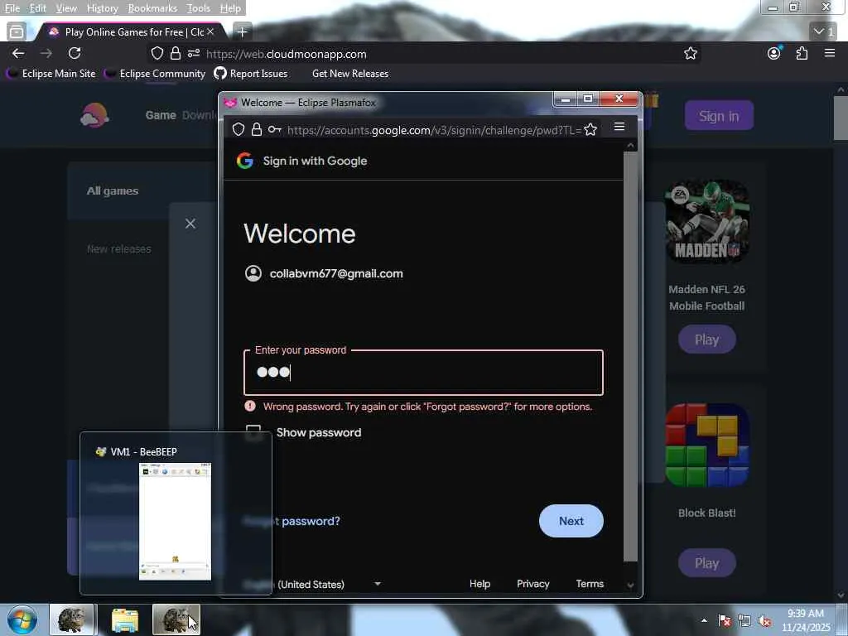The height and width of the screenshot is (636, 848).
Task: Click the VM1 - BeeBEEP preview thumbnail
Action: 176,522
